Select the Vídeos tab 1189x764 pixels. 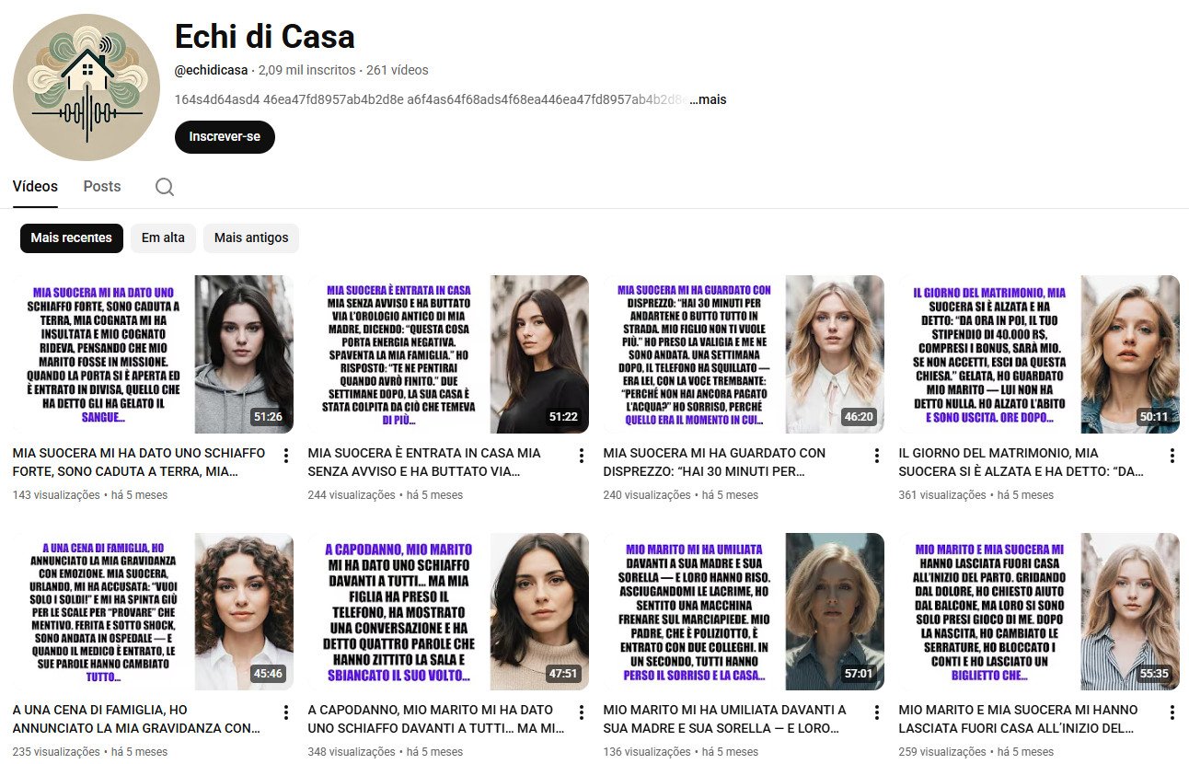[x=35, y=186]
